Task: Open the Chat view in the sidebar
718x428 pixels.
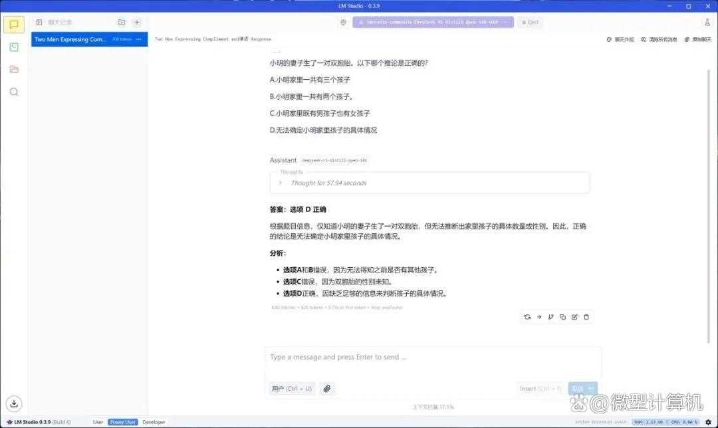Action: click(x=14, y=25)
